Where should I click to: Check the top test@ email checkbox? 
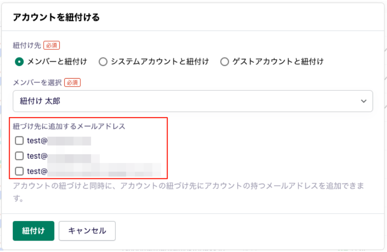click(x=19, y=141)
